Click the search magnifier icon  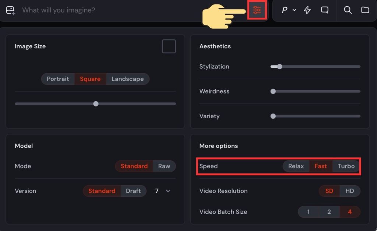348,10
